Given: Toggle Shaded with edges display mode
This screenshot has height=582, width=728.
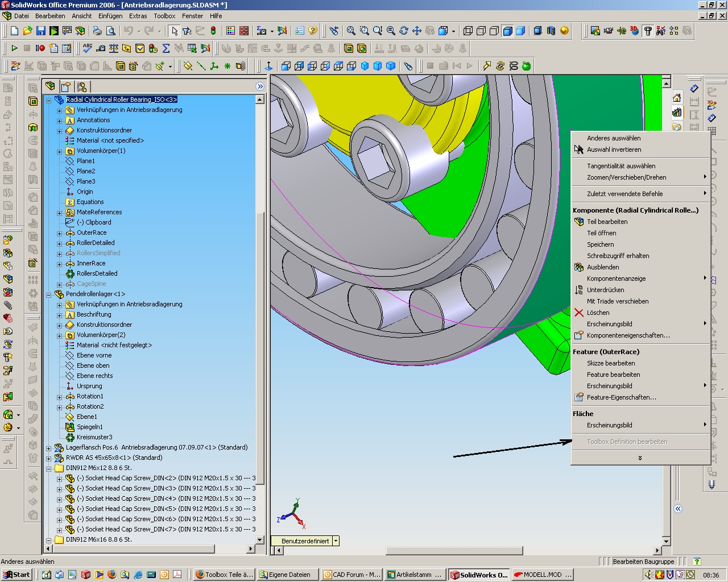Looking at the screenshot, I should pos(507,31).
